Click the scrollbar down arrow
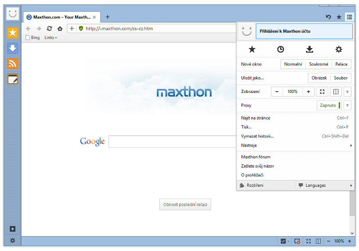The width and height of the screenshot is (359, 251). (x=352, y=233)
